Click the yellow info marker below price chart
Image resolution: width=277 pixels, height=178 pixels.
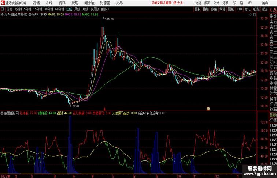[x=208, y=109]
